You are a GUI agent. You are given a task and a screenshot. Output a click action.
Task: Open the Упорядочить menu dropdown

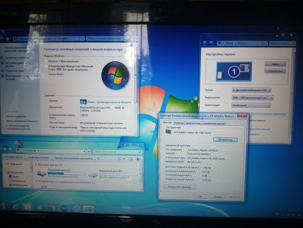coord(14,157)
